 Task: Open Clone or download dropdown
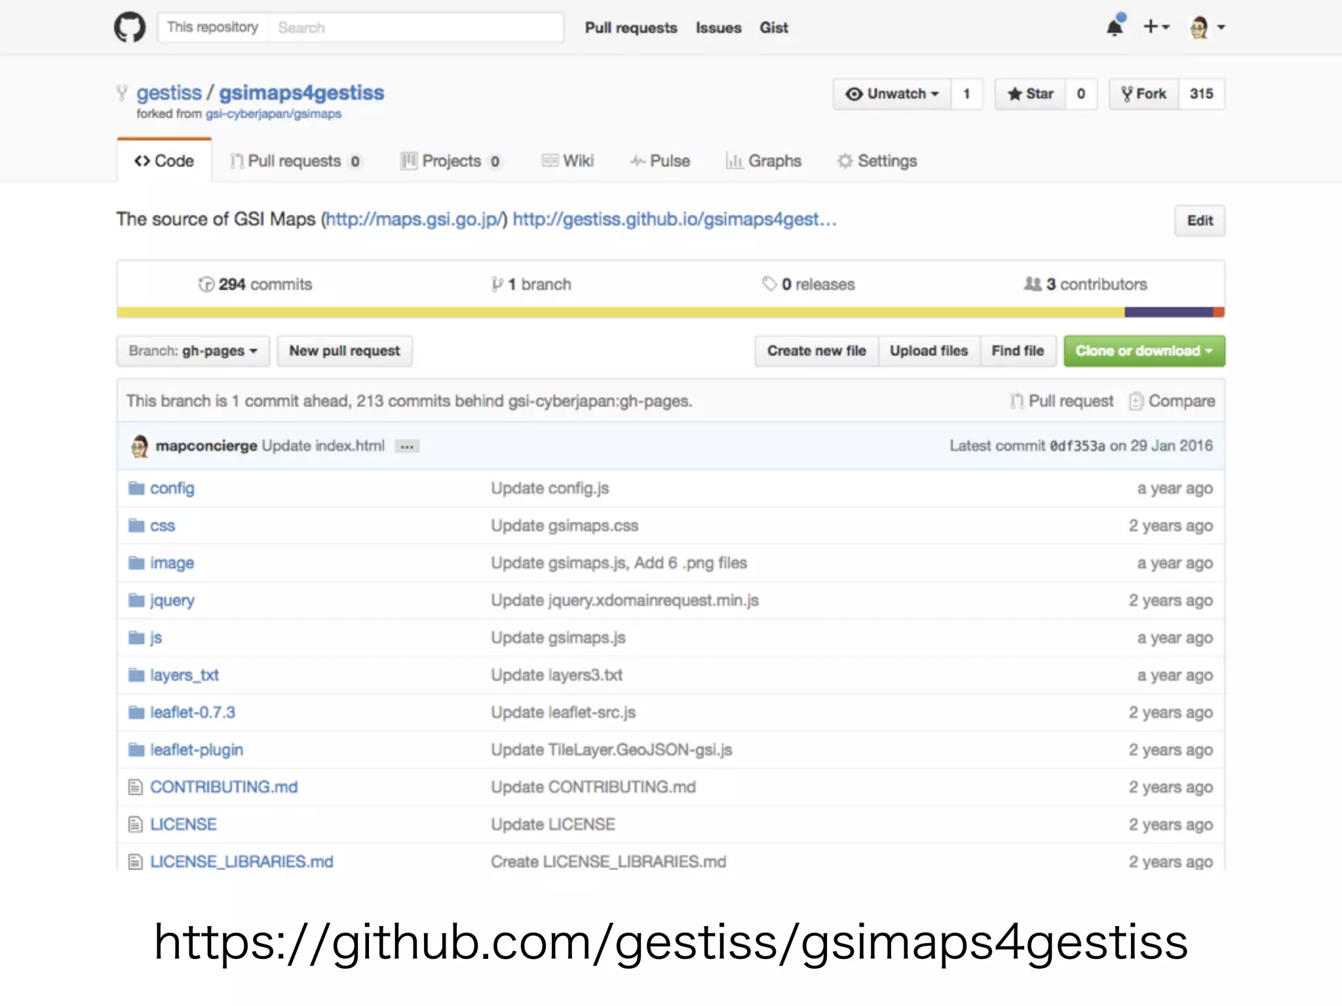coord(1144,351)
